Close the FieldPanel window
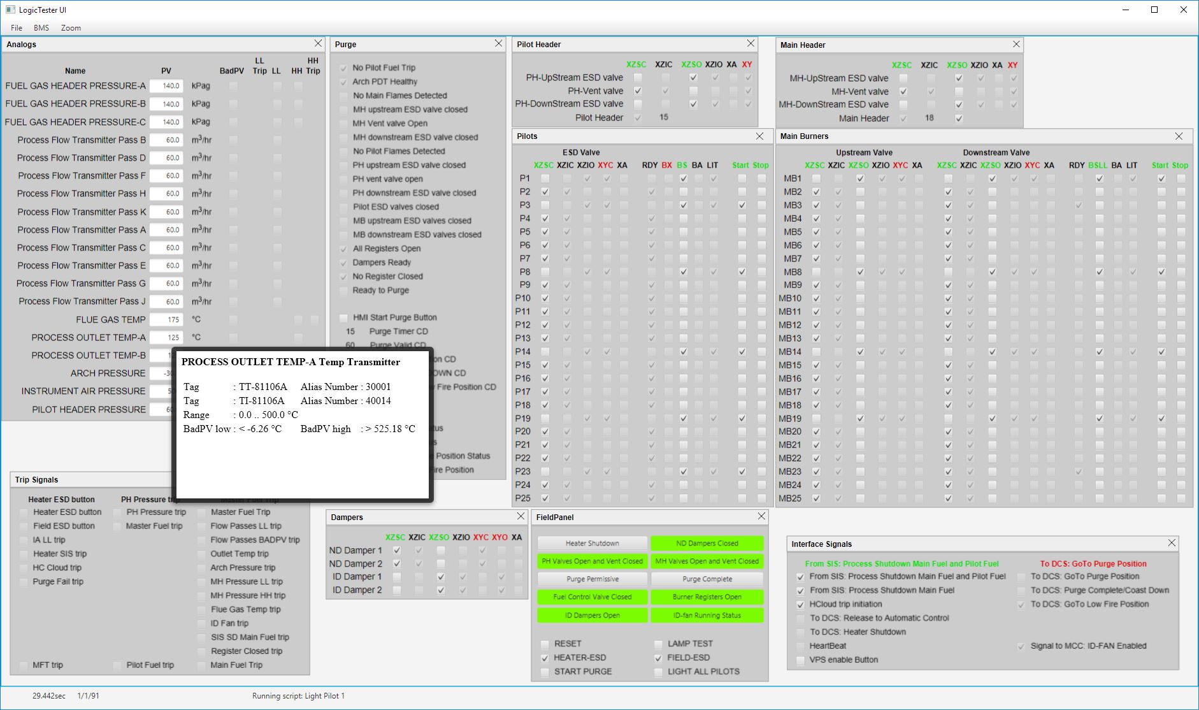This screenshot has width=1199, height=710. 761,516
